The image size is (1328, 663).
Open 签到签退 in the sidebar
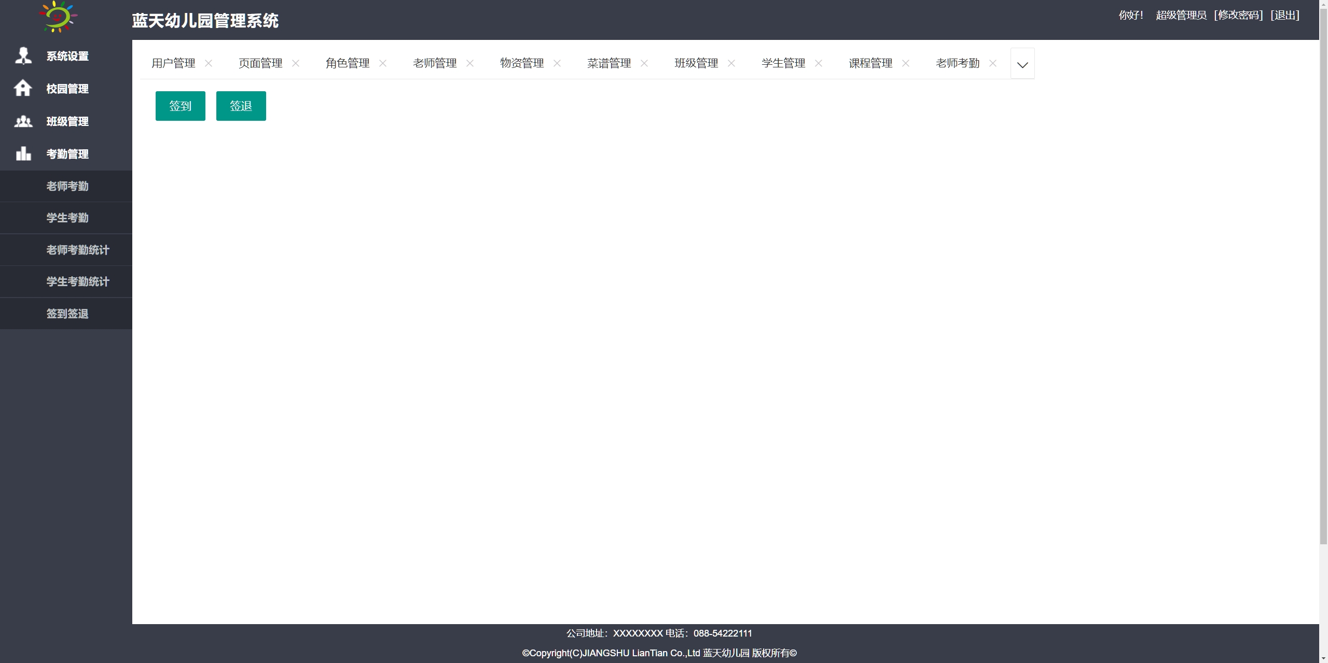pyautogui.click(x=66, y=314)
